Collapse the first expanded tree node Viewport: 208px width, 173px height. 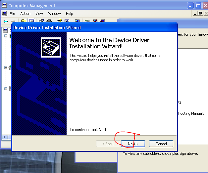point(6,36)
